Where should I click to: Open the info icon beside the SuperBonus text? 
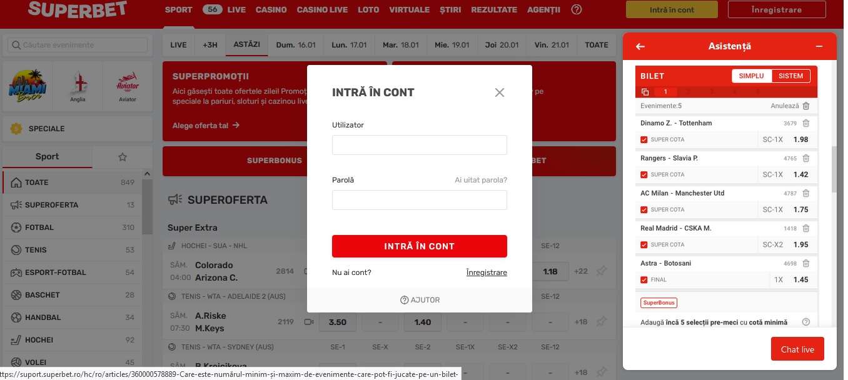(x=806, y=322)
